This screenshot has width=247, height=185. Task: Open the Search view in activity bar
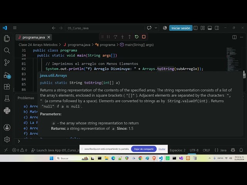tap(7, 50)
